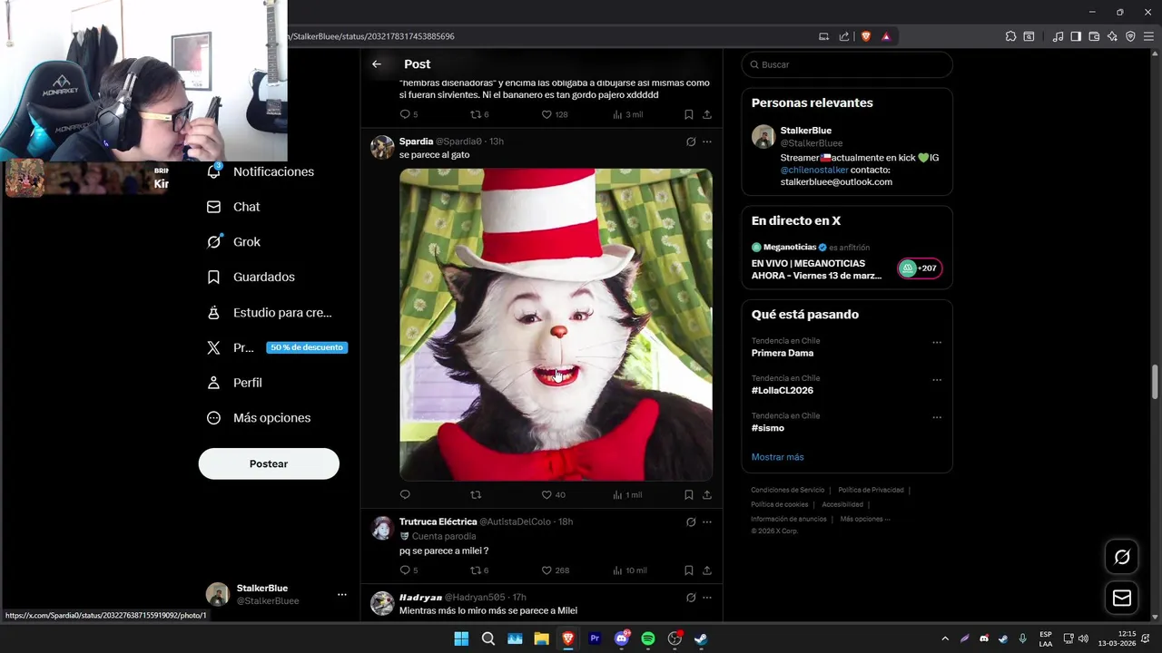The width and height of the screenshot is (1162, 653).
Task: Open Perfil from the sidebar
Action: [x=235, y=383]
